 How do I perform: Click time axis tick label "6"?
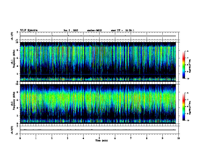click(x=115, y=138)
